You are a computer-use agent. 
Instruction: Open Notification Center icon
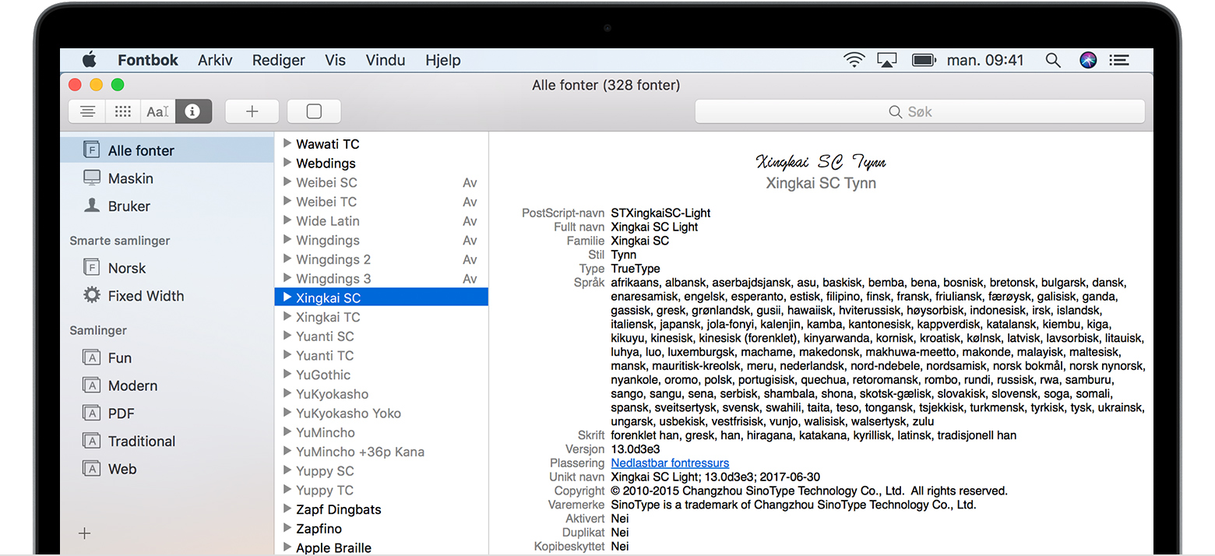pos(1119,60)
